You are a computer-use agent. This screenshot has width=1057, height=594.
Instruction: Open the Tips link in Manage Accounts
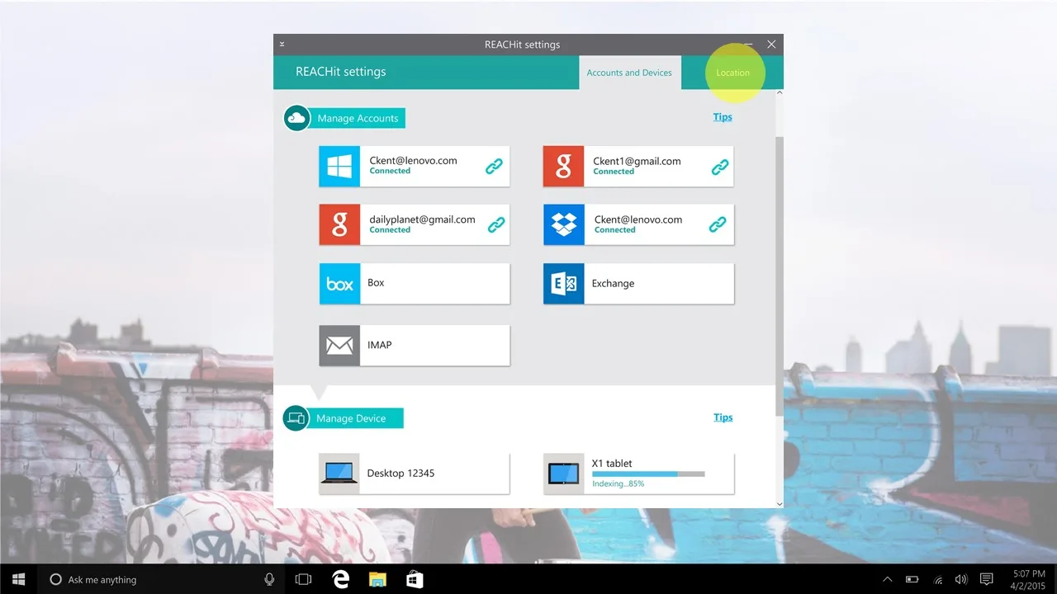[x=723, y=117]
